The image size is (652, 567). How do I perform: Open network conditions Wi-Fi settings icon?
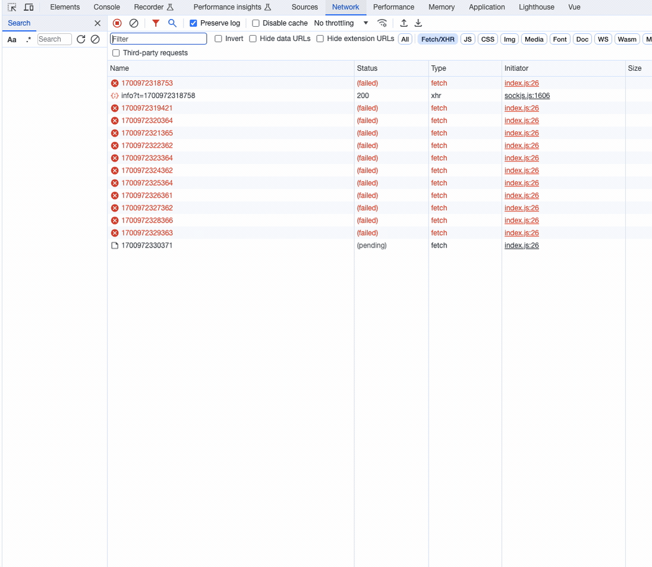coord(382,23)
